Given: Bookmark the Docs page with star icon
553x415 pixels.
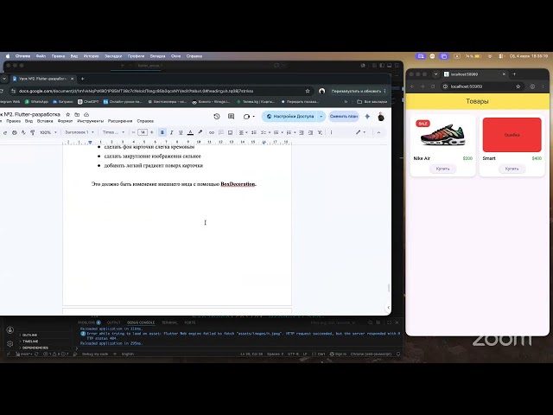Looking at the screenshot, I should (x=308, y=91).
